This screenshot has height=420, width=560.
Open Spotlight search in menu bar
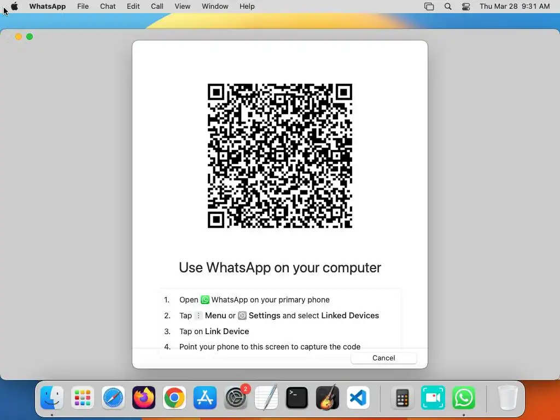(x=448, y=7)
